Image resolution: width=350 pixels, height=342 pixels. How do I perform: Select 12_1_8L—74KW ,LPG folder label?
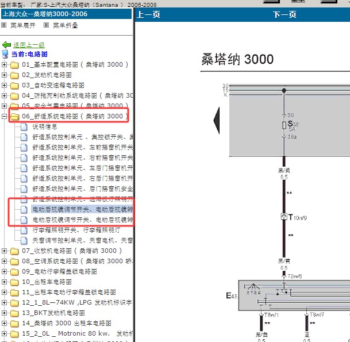tap(77, 302)
